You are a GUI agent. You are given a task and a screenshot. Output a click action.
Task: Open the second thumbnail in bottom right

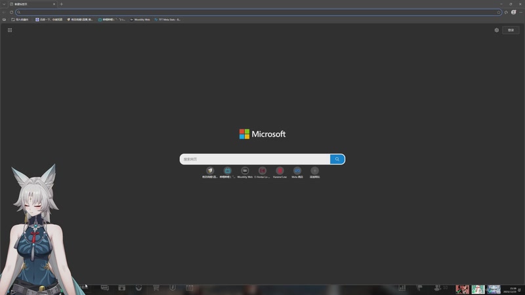478,289
